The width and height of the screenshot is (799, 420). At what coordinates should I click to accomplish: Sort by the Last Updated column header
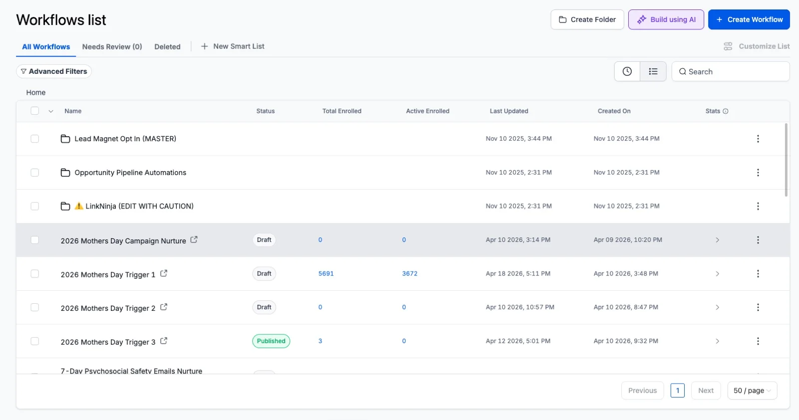click(509, 111)
